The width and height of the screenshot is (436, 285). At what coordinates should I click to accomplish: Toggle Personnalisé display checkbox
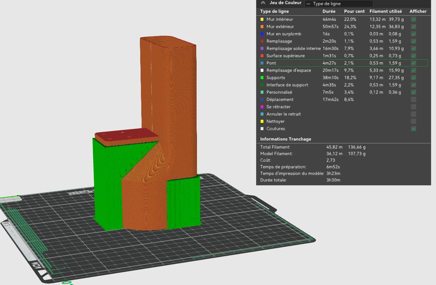pos(413,92)
